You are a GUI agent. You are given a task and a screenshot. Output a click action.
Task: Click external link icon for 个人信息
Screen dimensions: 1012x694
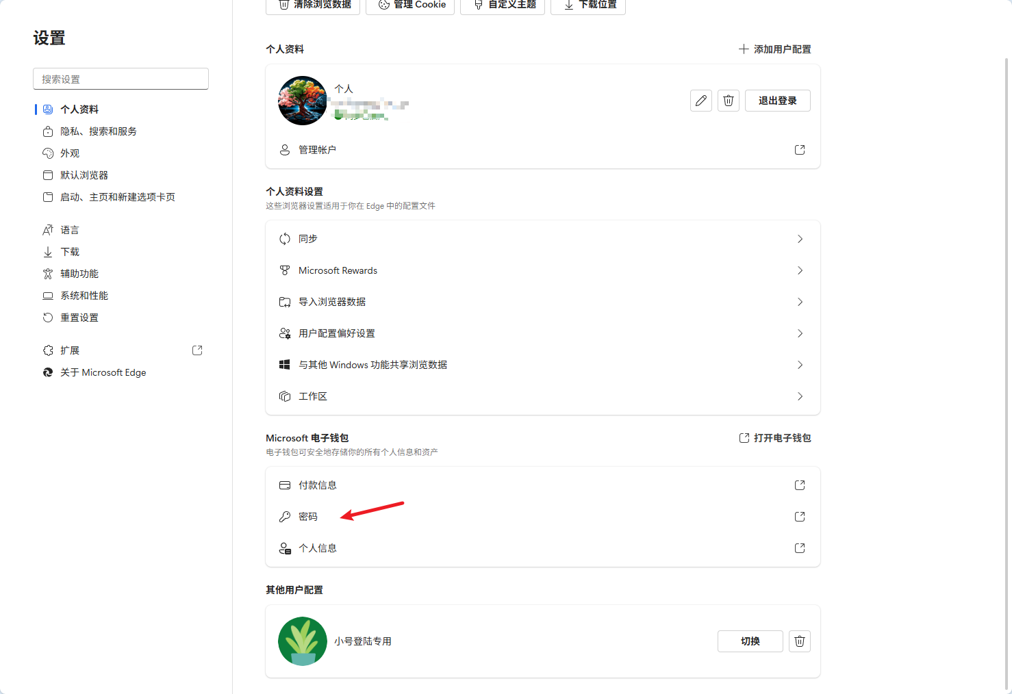[799, 548]
